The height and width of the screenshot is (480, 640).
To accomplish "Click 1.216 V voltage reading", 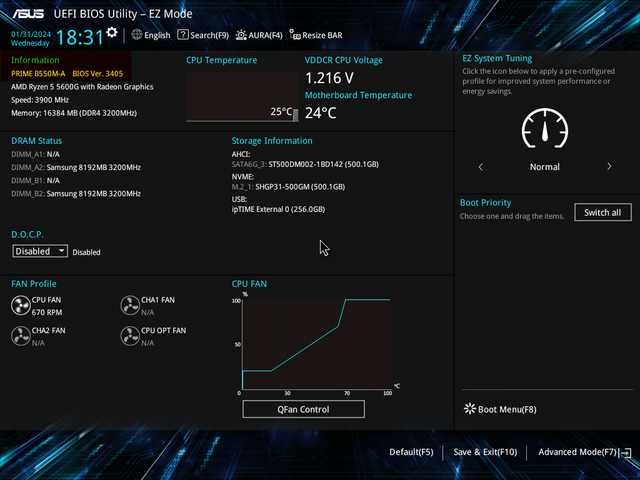I will pos(329,77).
